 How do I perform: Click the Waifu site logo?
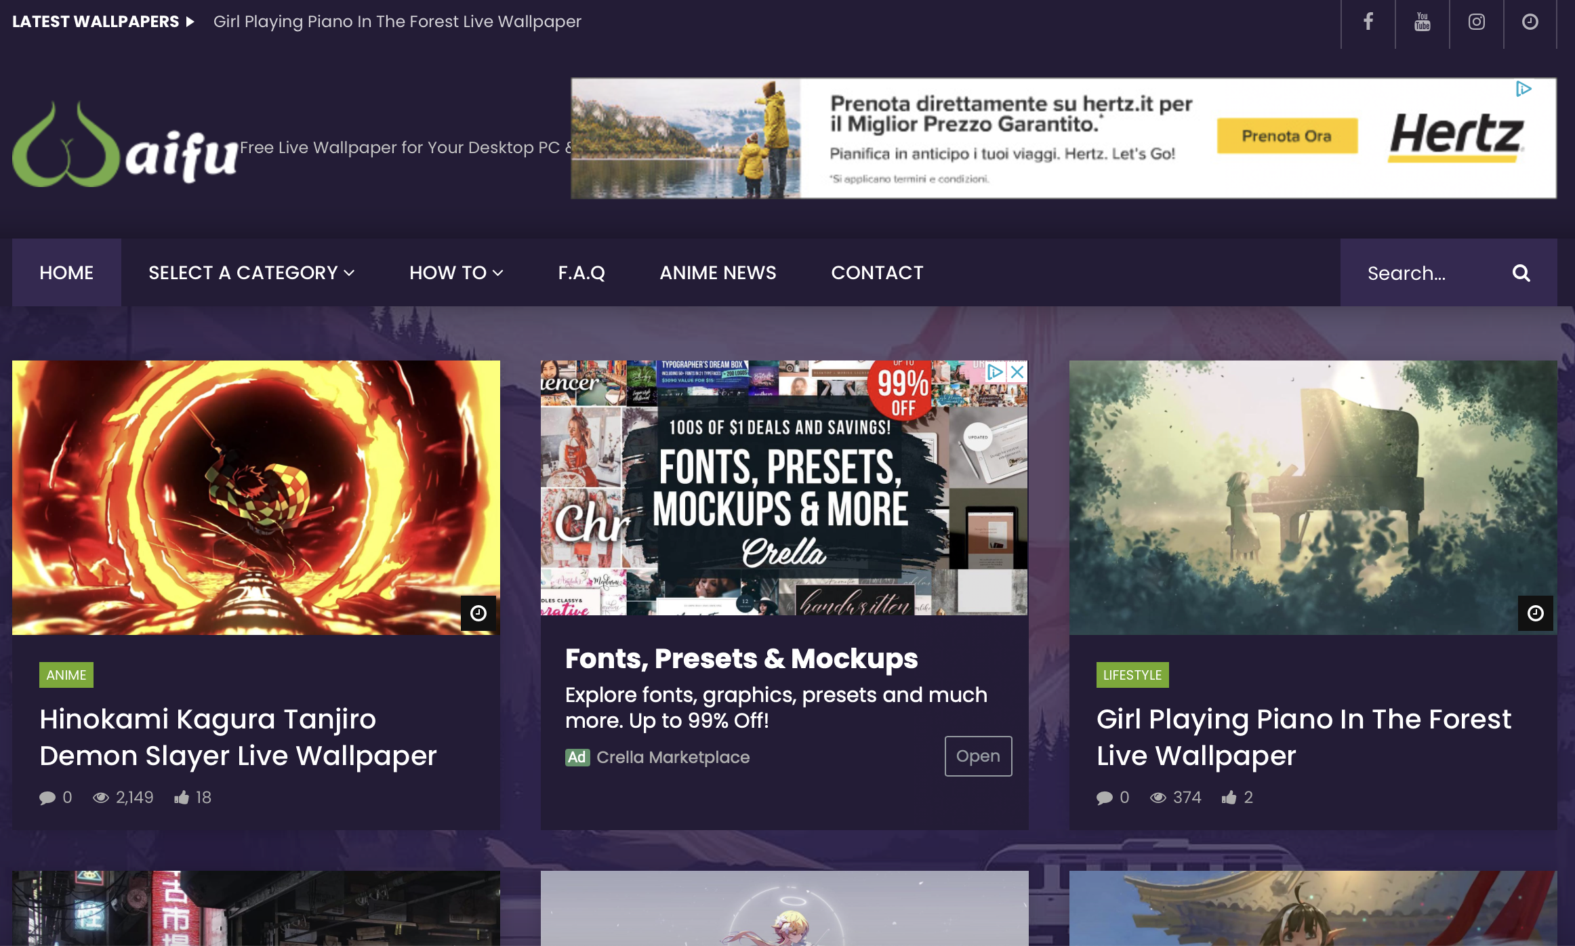coord(125,144)
